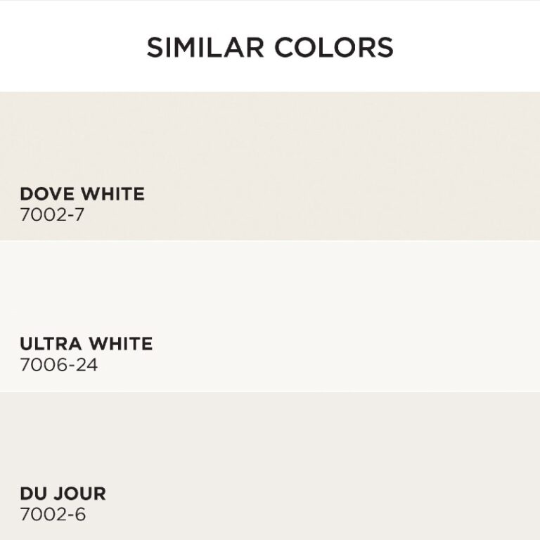Click the word SIMILAR in the heading
540x540 pixels.
click(200, 47)
